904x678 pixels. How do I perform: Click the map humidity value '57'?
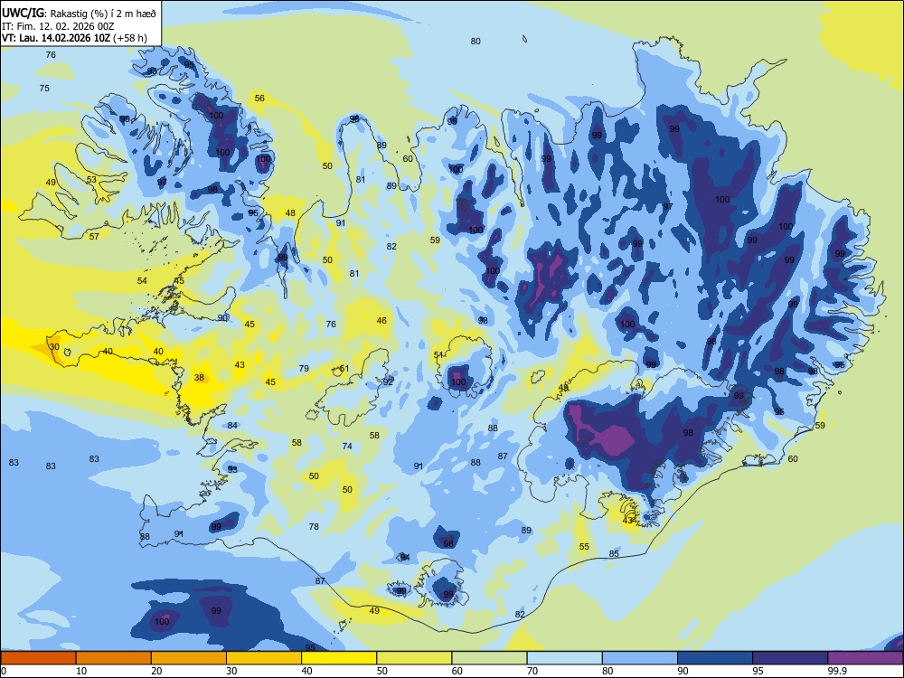point(94,236)
